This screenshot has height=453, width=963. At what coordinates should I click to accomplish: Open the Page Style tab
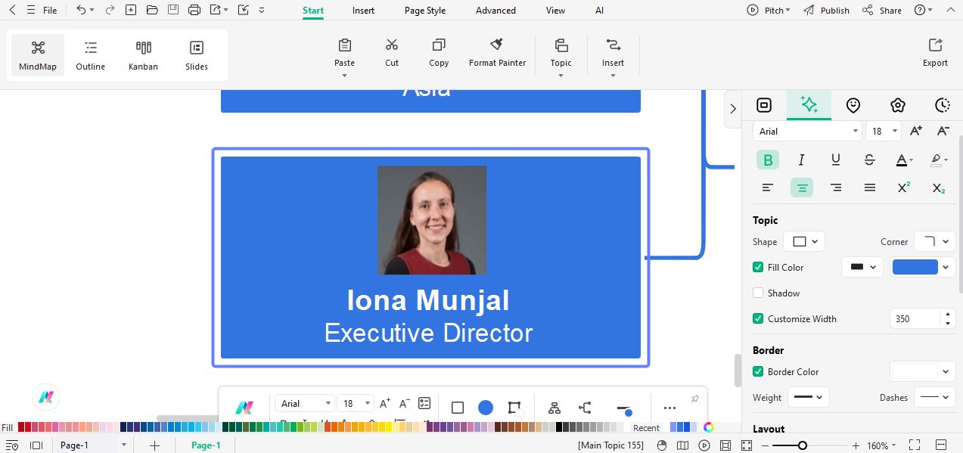pos(425,11)
